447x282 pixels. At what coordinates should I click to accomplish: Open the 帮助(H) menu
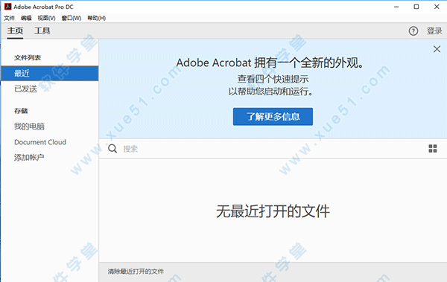point(96,19)
